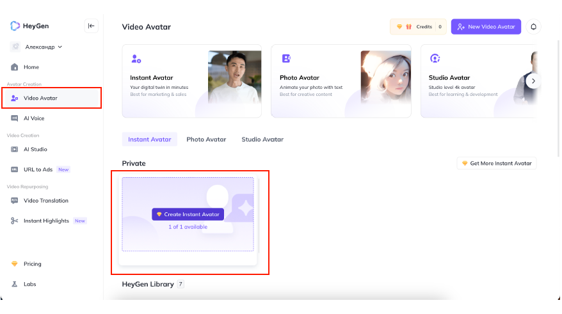Switch to the Studio Avatar tab

click(262, 139)
